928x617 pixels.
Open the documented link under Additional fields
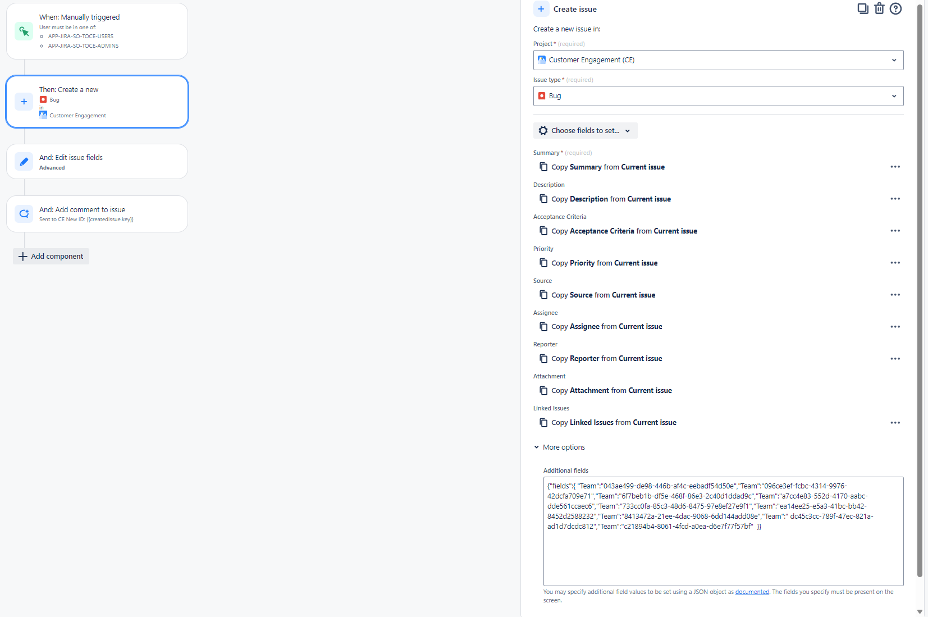(752, 592)
